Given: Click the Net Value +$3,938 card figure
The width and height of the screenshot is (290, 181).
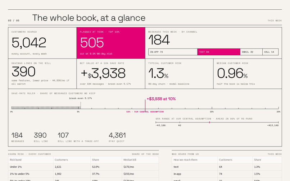Looking at the screenshot, I should [x=103, y=73].
